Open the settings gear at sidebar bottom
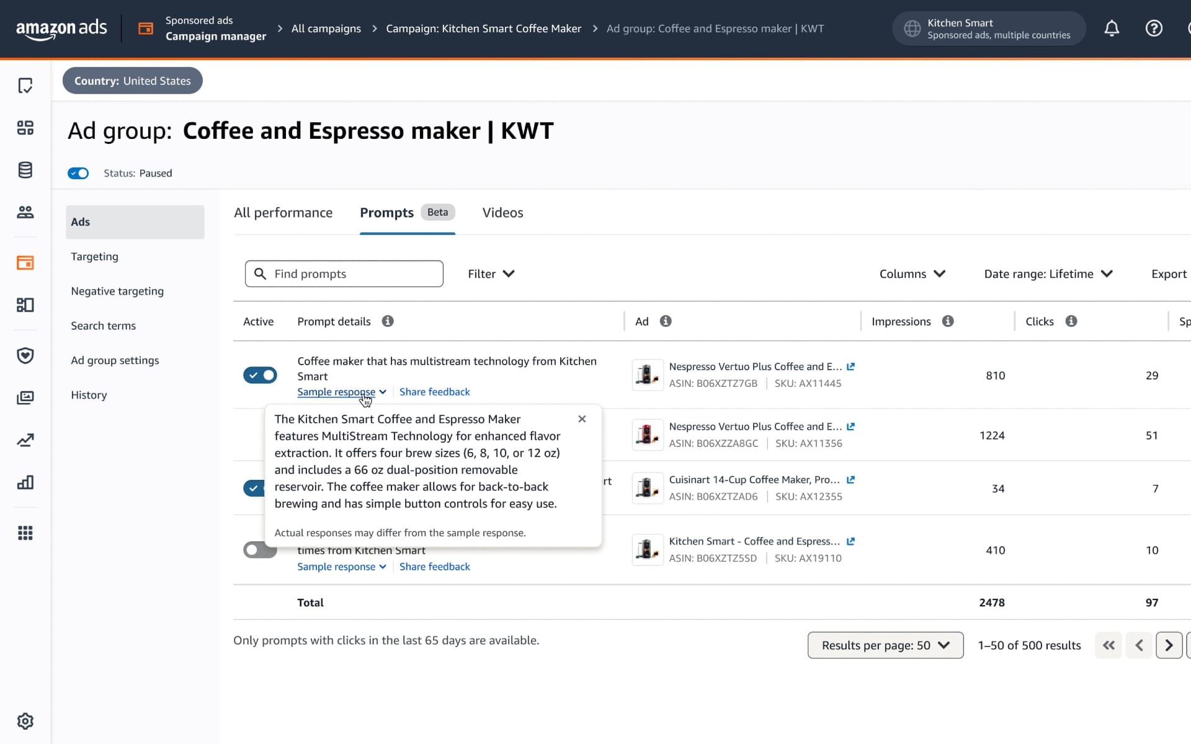 [x=25, y=721]
